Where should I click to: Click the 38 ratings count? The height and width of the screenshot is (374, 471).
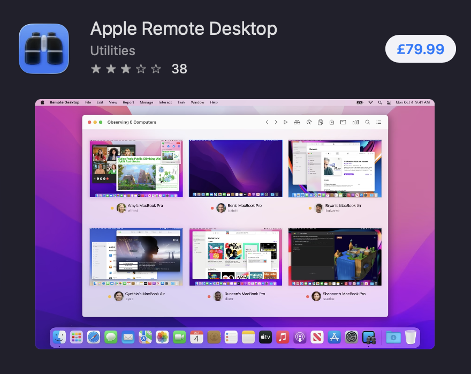[179, 69]
